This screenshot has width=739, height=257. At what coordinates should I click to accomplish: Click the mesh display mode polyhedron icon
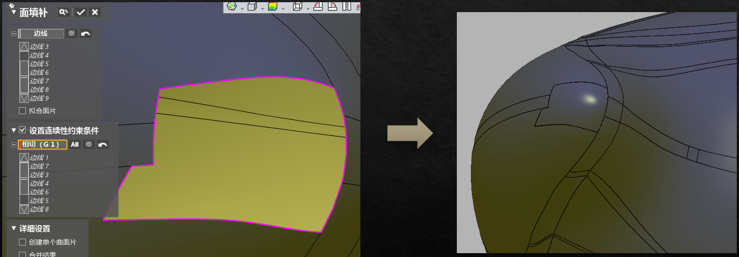[x=232, y=7]
